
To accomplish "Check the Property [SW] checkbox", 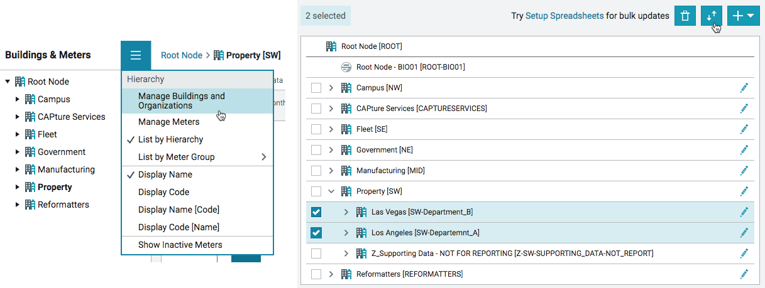I will [316, 191].
